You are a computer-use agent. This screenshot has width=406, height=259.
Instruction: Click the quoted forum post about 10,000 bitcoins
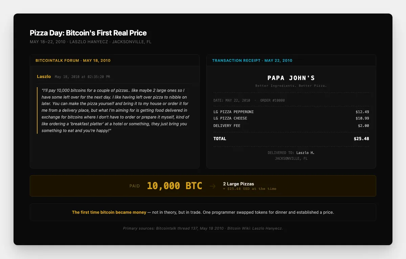click(x=115, y=110)
